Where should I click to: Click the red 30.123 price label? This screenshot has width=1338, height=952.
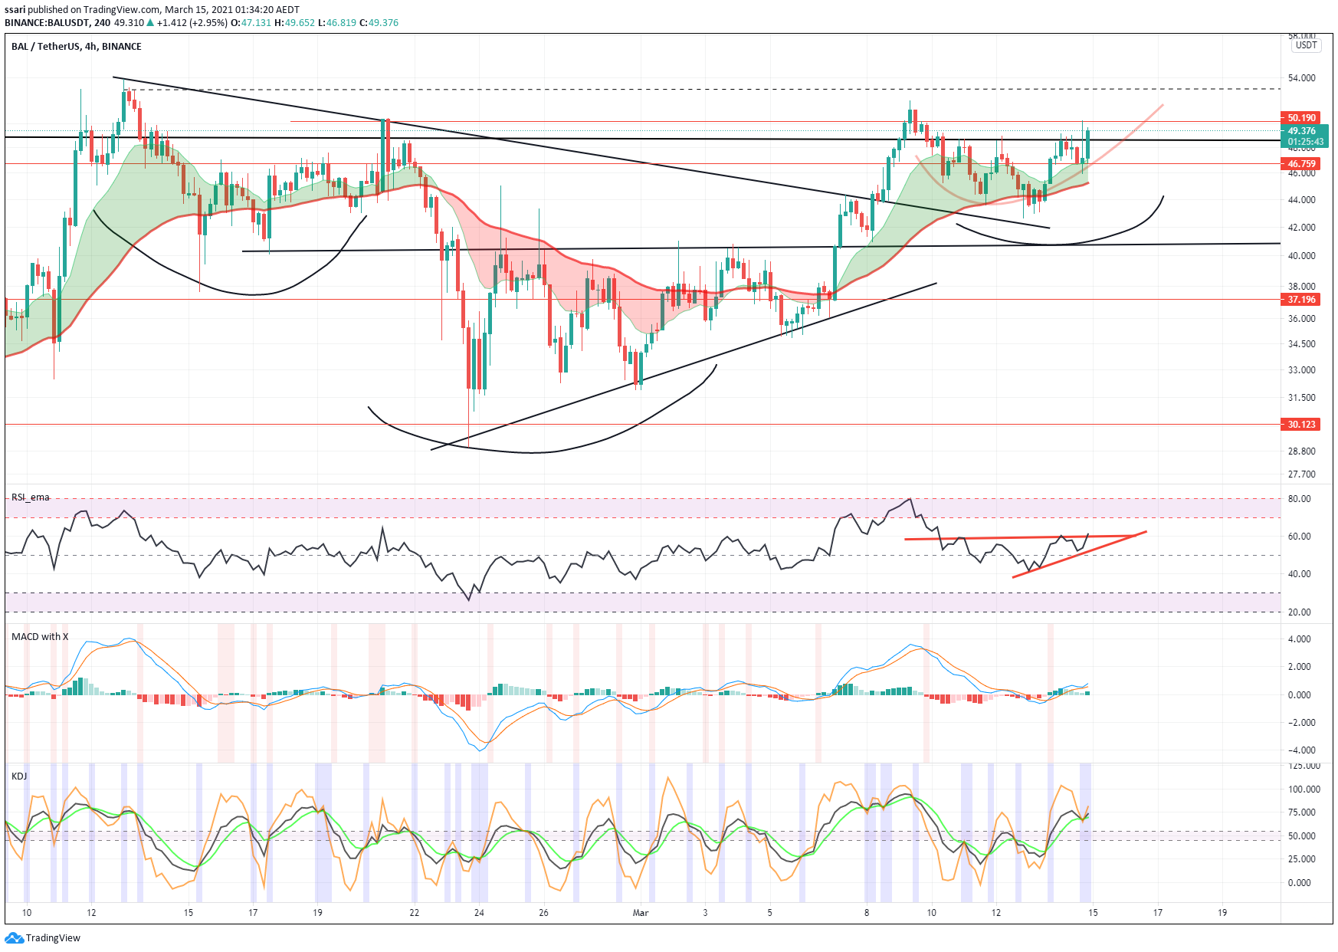1301,425
